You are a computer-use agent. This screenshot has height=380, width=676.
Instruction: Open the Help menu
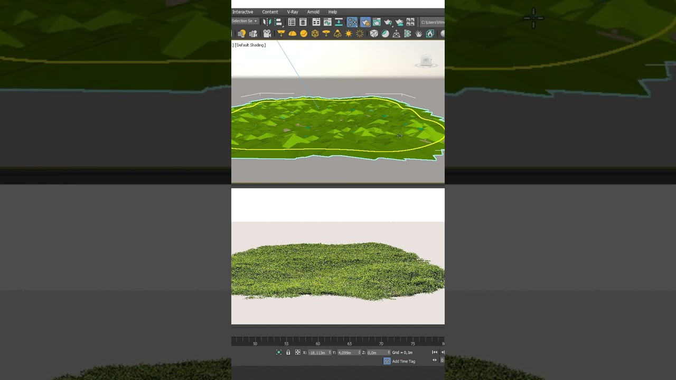tap(333, 12)
